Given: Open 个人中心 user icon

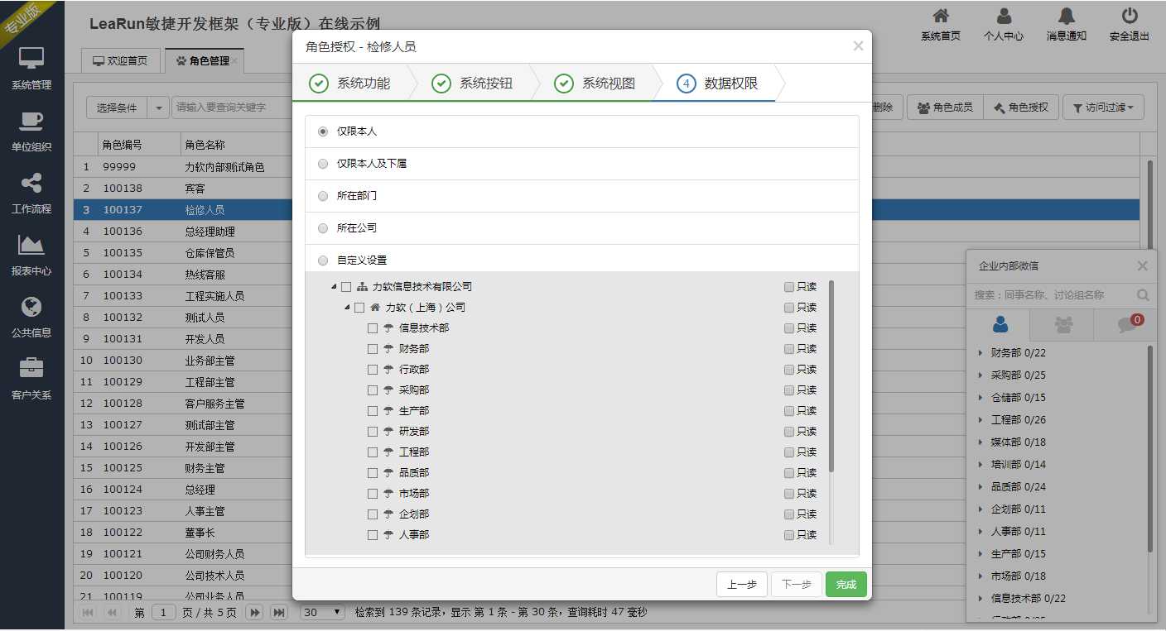Looking at the screenshot, I should [1004, 16].
